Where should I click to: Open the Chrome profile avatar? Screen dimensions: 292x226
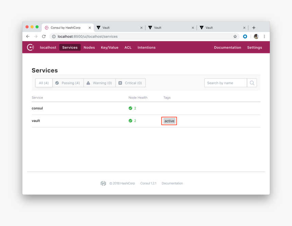coord(256,37)
